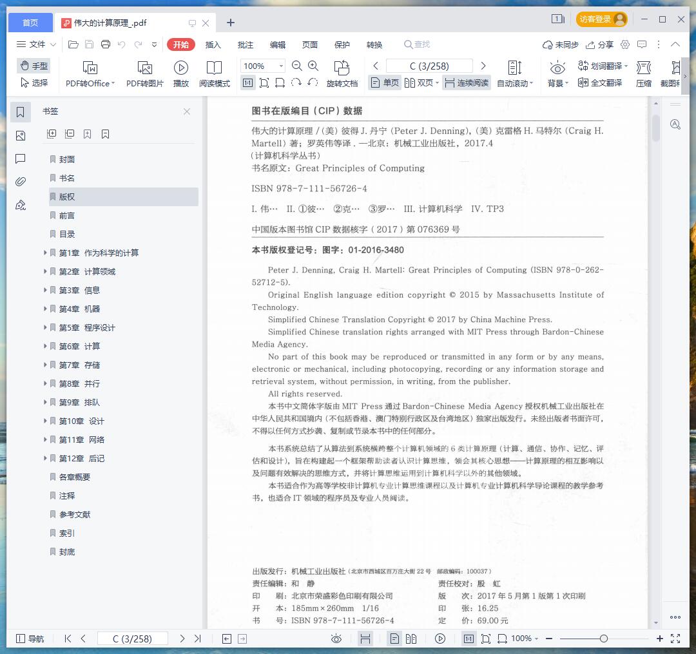696x654 pixels.
Task: Rotate page counterclockwise icon
Action: pyautogui.click(x=313, y=82)
